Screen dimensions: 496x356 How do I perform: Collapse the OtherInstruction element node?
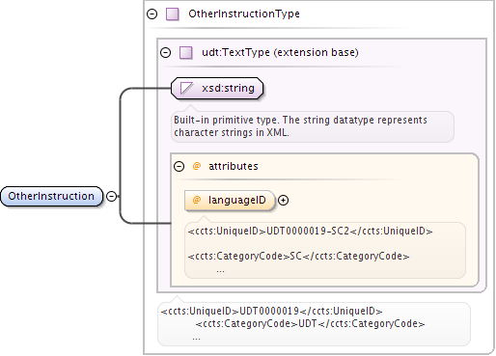pos(111,196)
